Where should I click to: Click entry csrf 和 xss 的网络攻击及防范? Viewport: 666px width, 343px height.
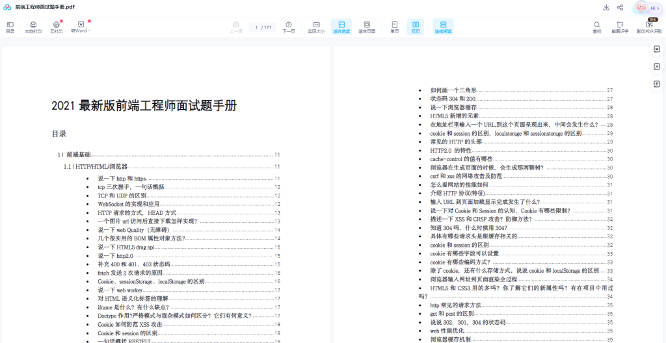522,176
